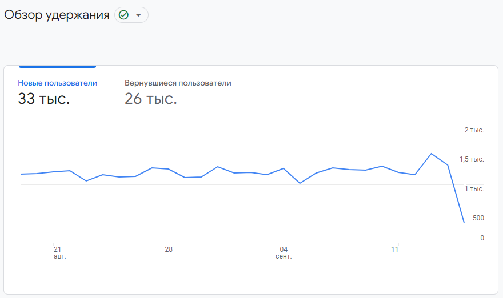This screenshot has width=503, height=298.
Task: Click the final dropping point of the line
Action: 464,222
